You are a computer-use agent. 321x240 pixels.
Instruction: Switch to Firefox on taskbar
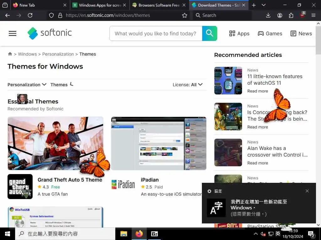pos(139,234)
